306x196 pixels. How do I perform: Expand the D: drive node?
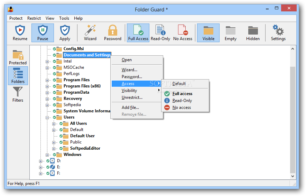[x=41, y=161]
